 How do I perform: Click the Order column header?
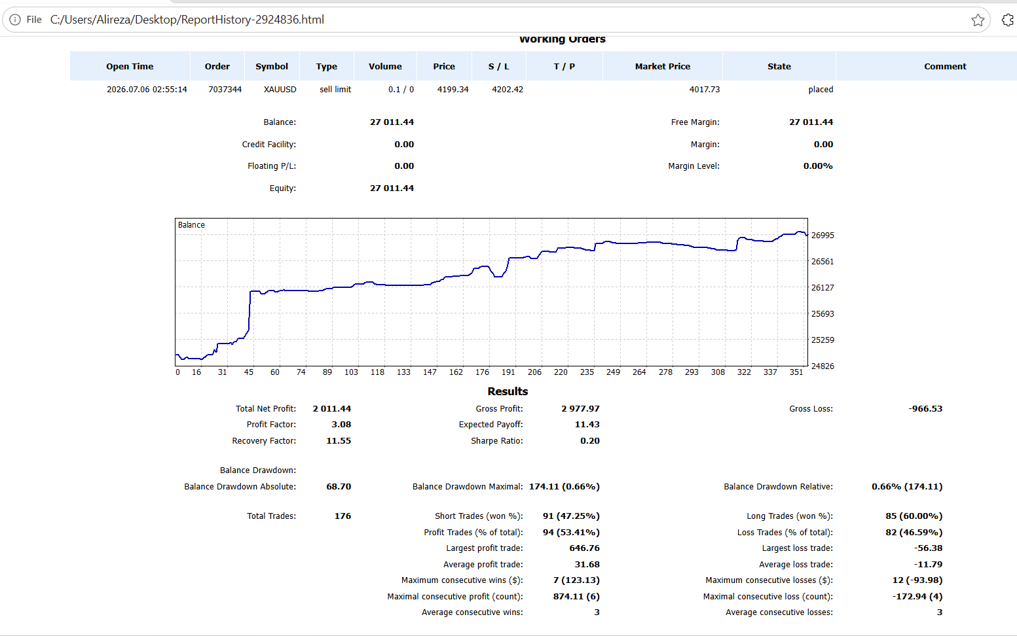coord(217,66)
